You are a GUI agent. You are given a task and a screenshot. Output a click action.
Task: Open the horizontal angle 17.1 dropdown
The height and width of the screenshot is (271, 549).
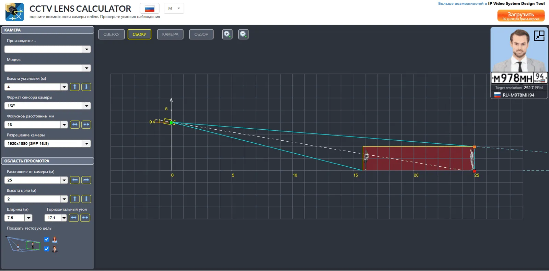click(64, 218)
